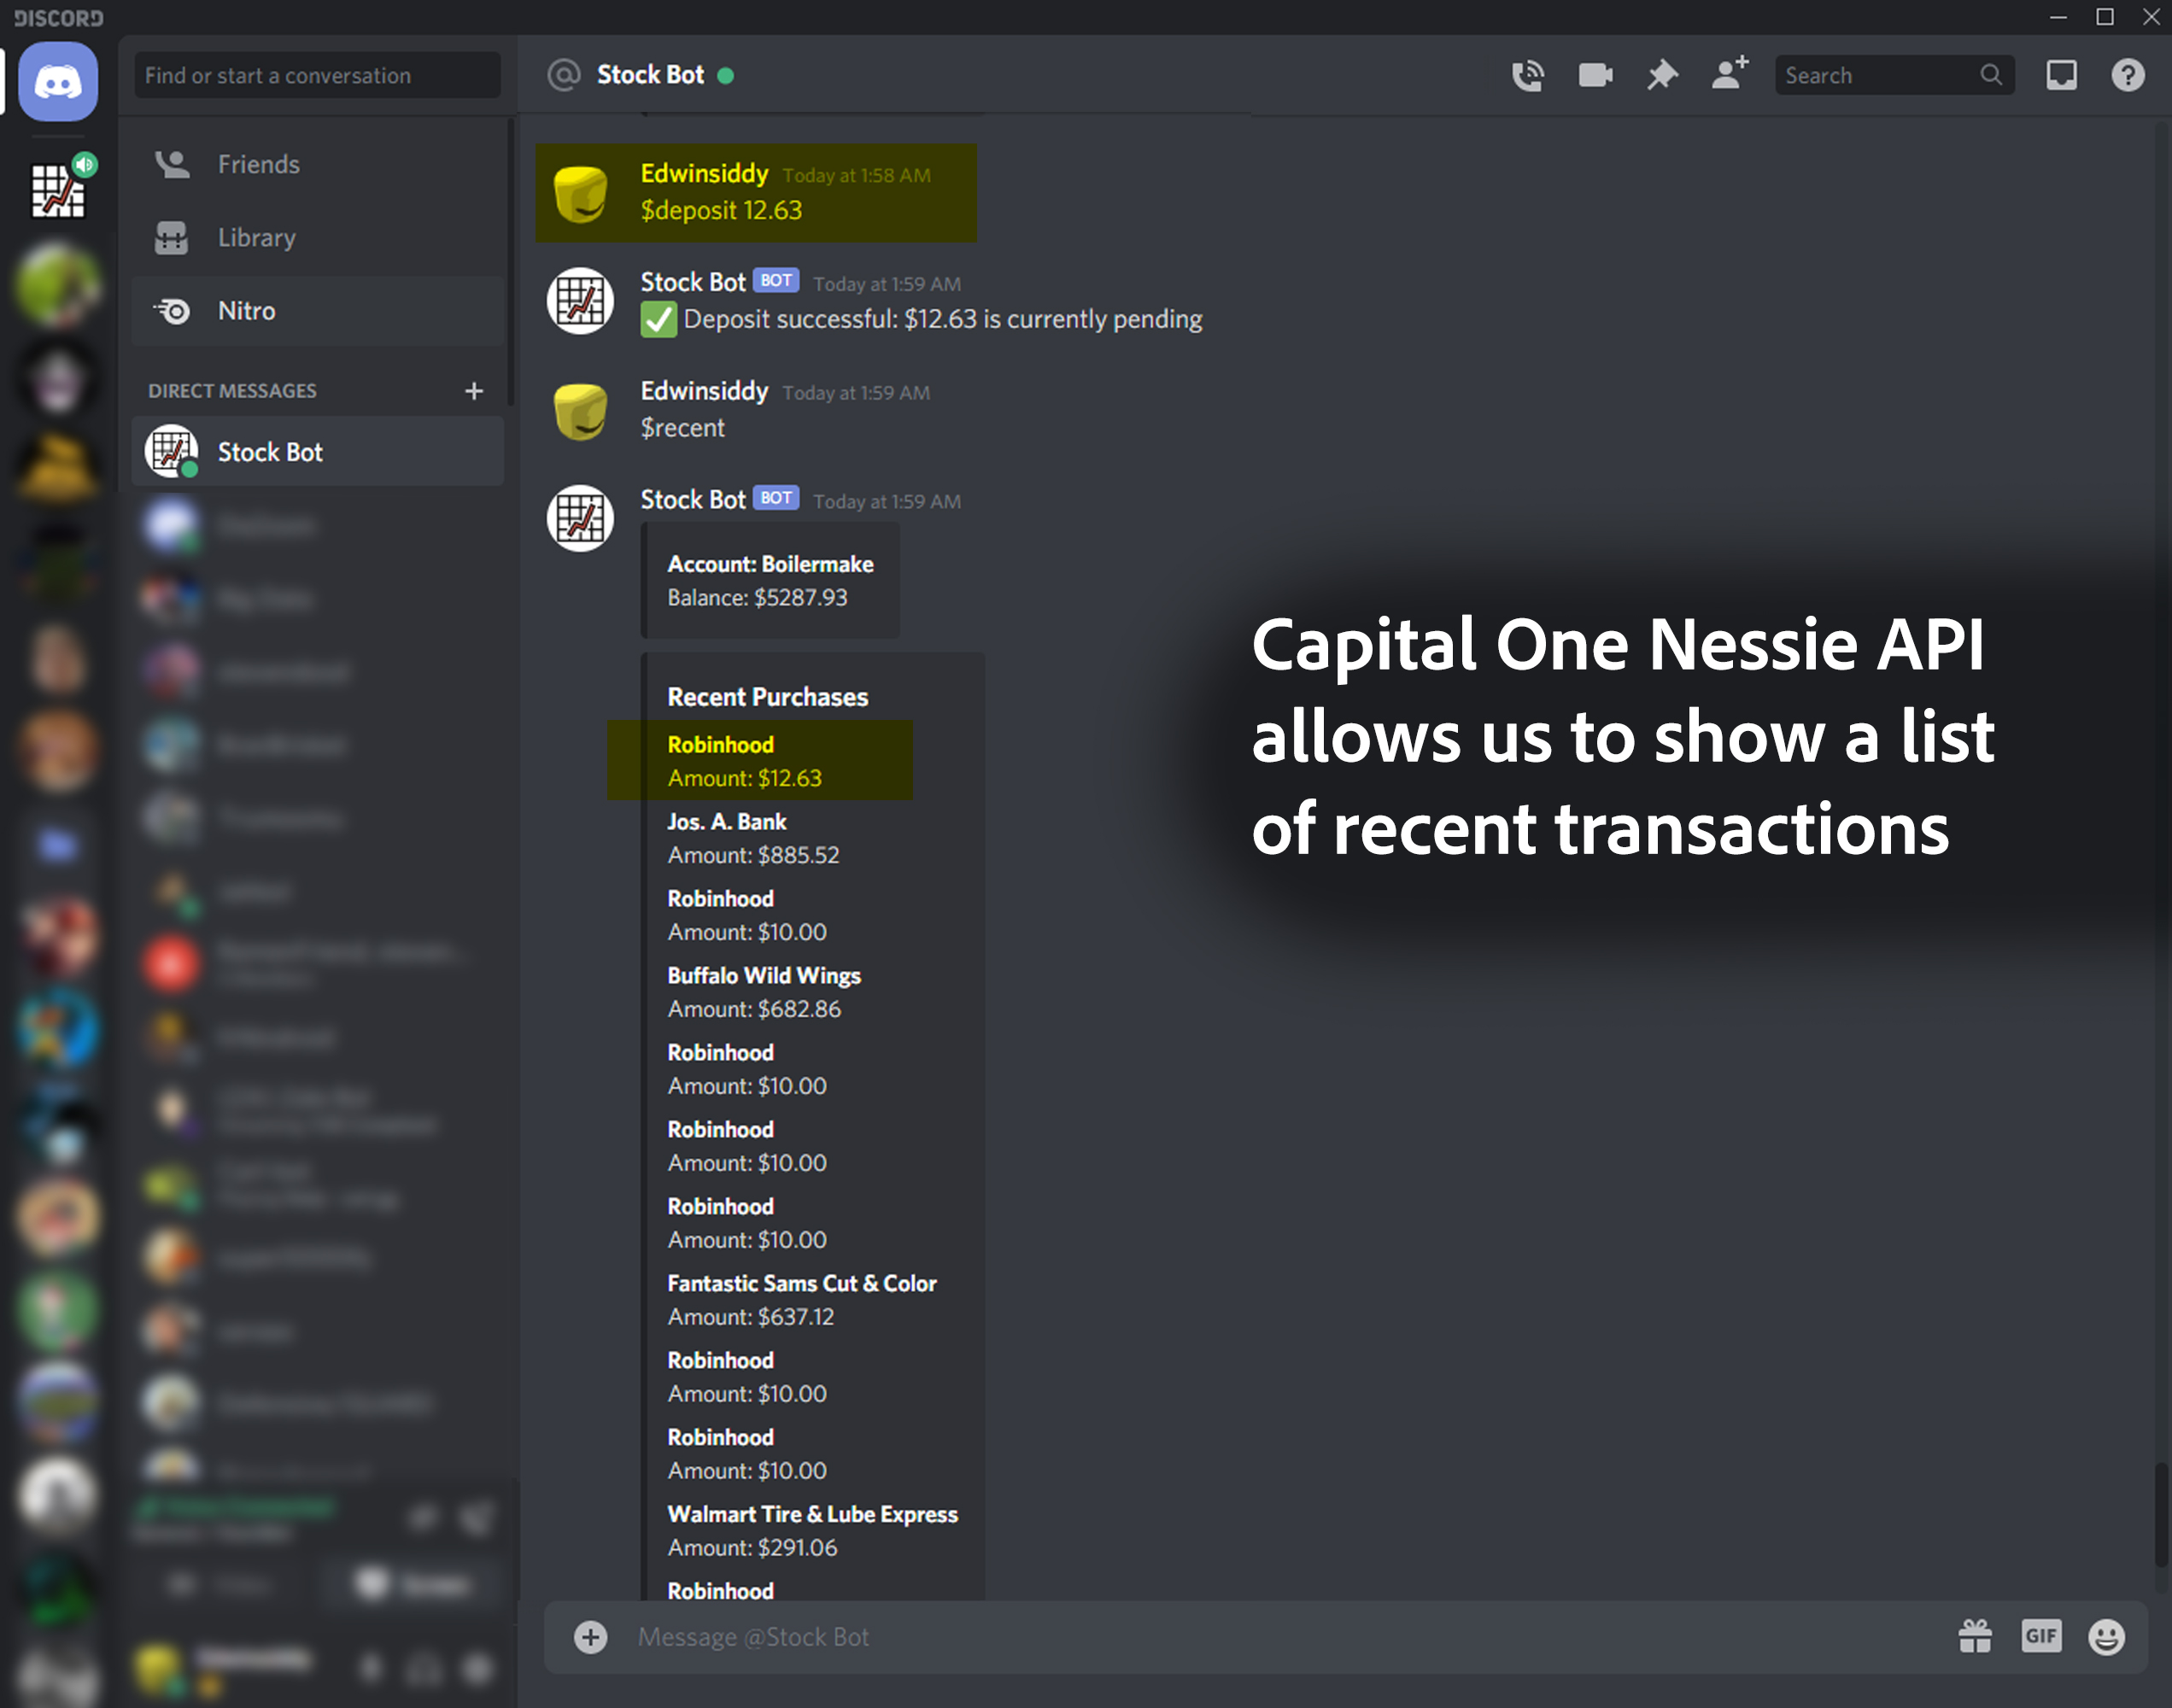Open pinned messages

[1662, 75]
